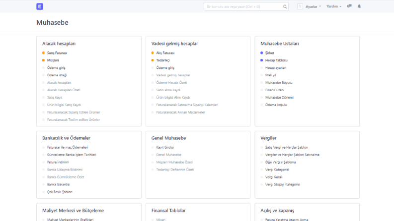394x221 pixels.
Task: Click the user avatar Y icon
Action: tap(300, 6)
